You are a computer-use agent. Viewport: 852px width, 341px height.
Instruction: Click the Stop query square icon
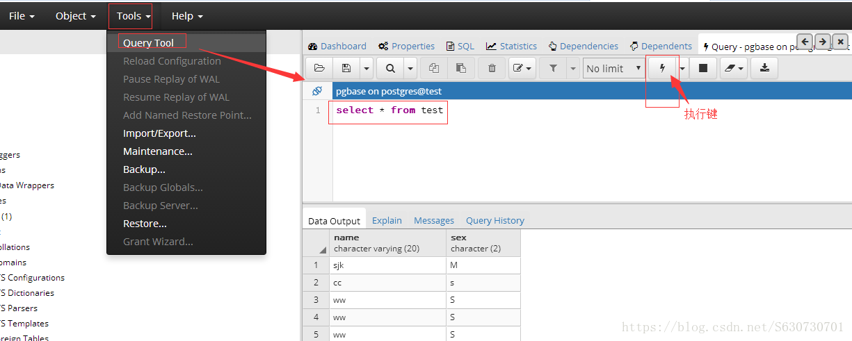[x=702, y=68]
